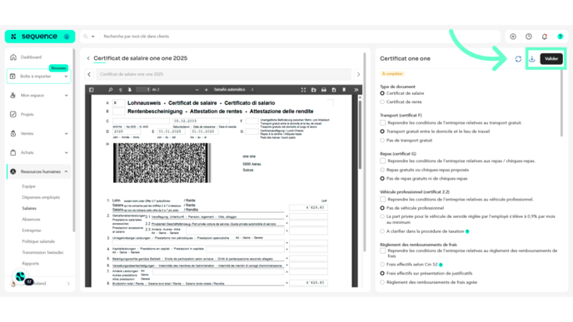Click the PDF bookmark icon
The height and width of the screenshot is (322, 573).
click(344, 90)
